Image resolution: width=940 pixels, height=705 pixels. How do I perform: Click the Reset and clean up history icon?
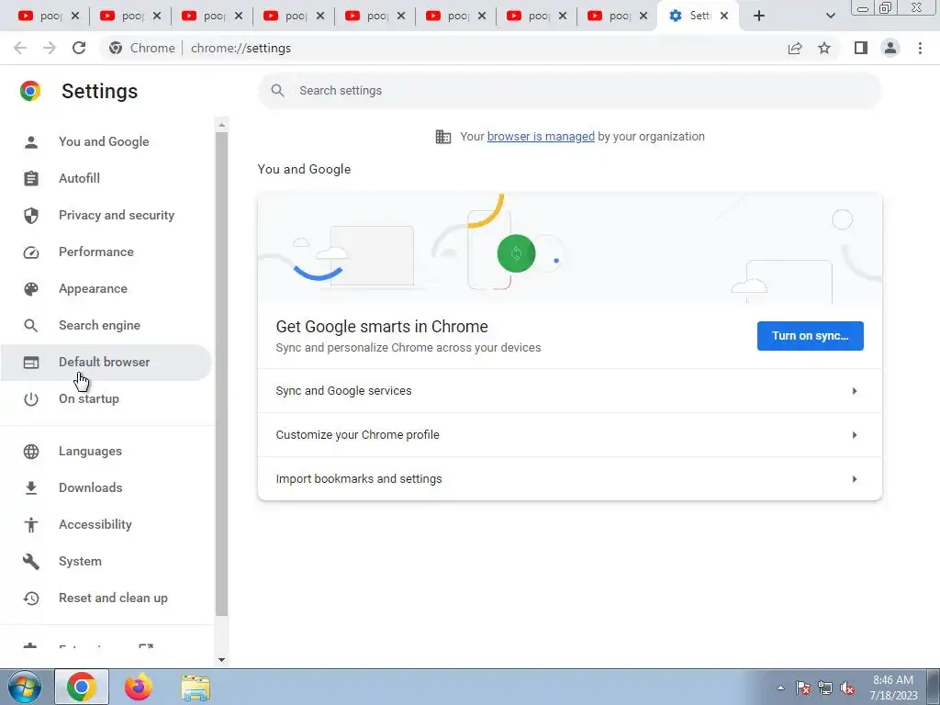[31, 599]
